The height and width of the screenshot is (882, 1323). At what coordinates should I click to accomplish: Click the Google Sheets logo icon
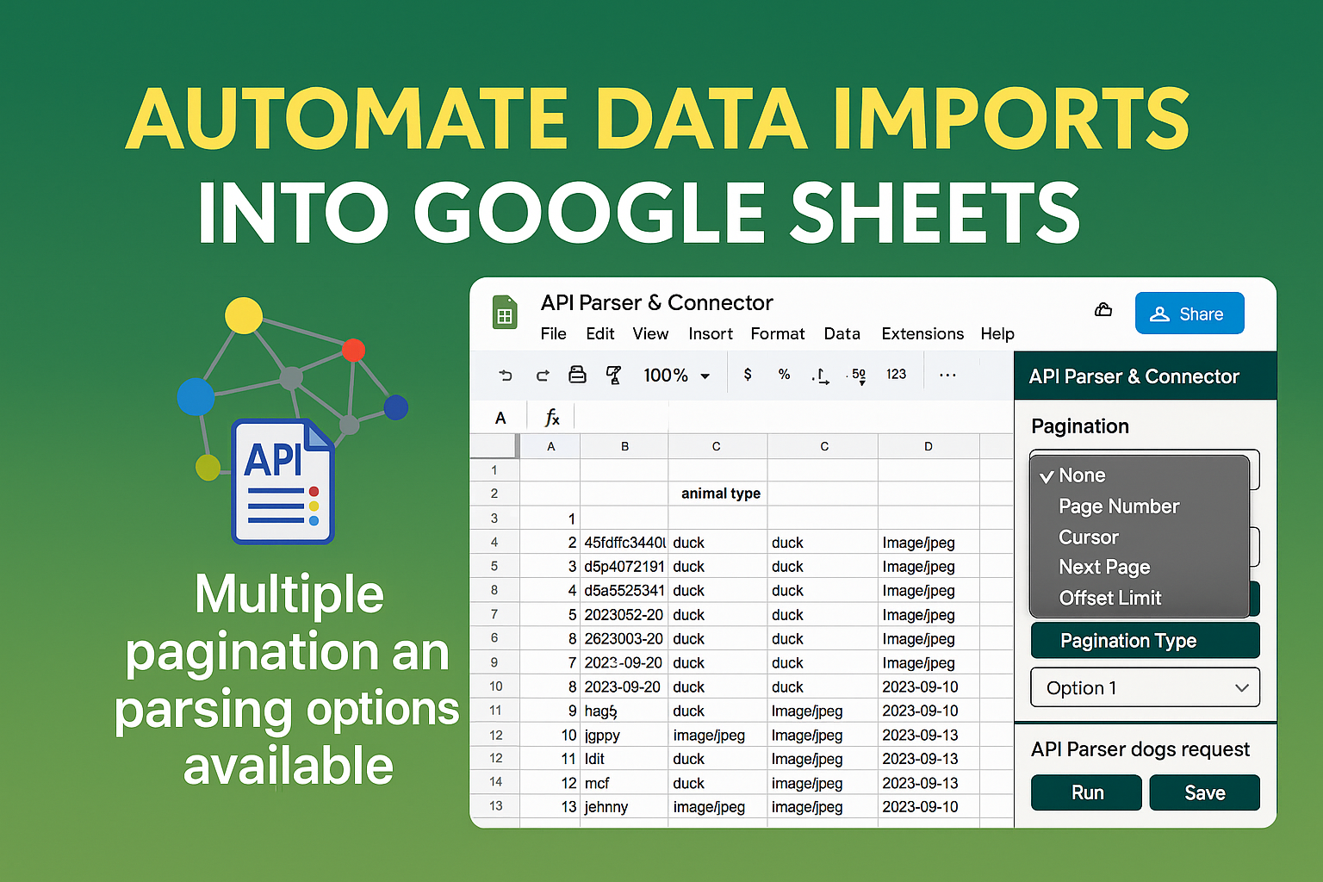click(x=505, y=312)
